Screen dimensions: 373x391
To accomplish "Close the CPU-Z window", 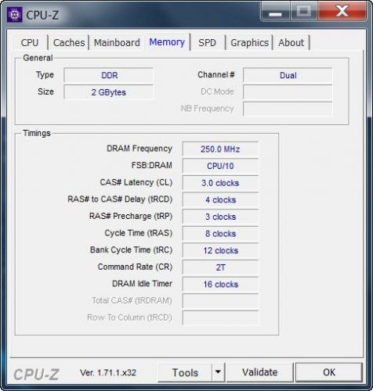I will click(342, 11).
